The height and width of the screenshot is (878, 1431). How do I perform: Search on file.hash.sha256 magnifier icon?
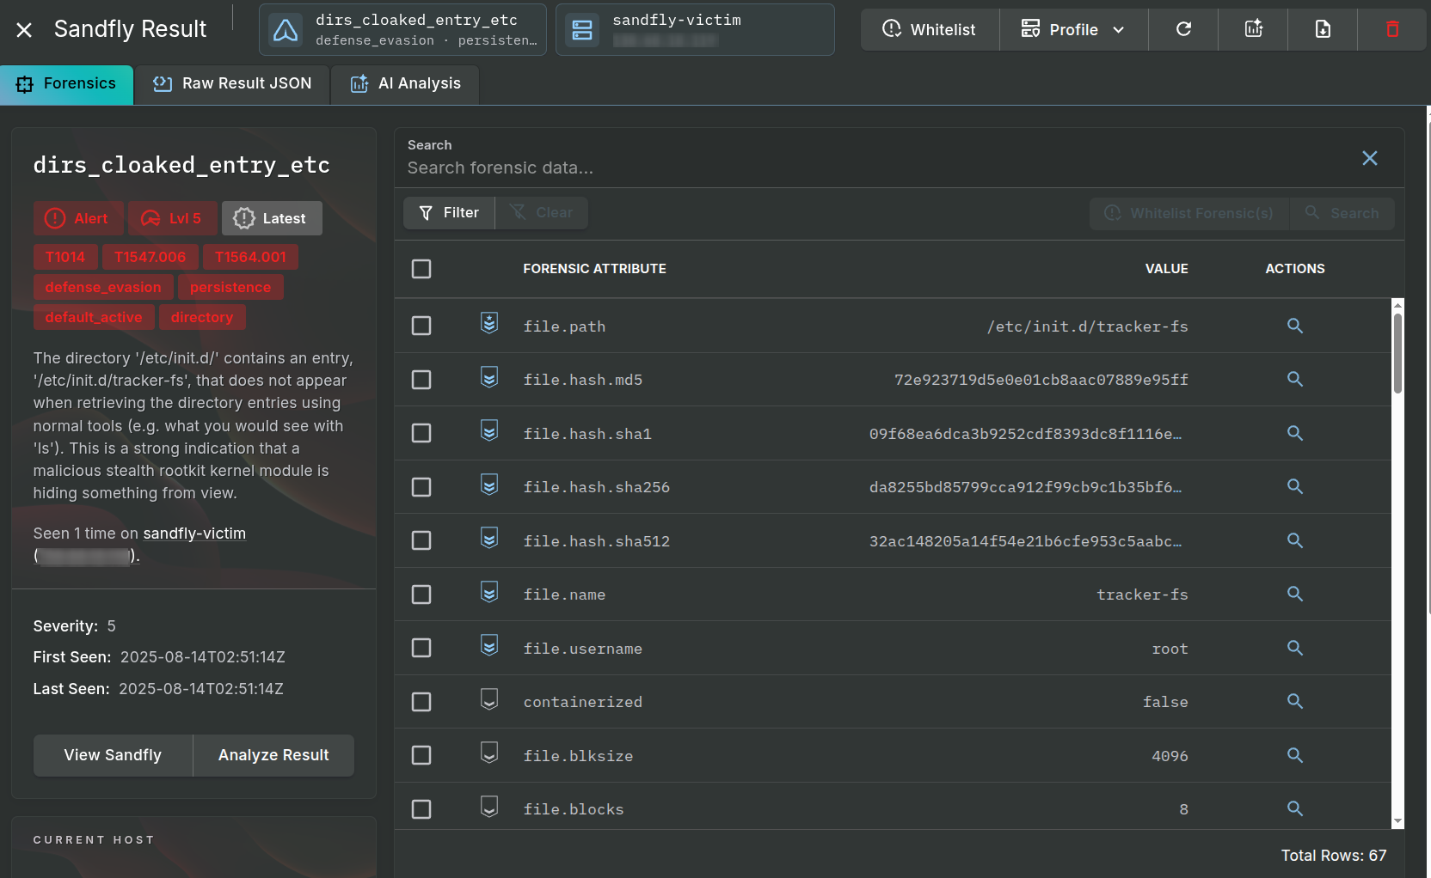coord(1295,486)
